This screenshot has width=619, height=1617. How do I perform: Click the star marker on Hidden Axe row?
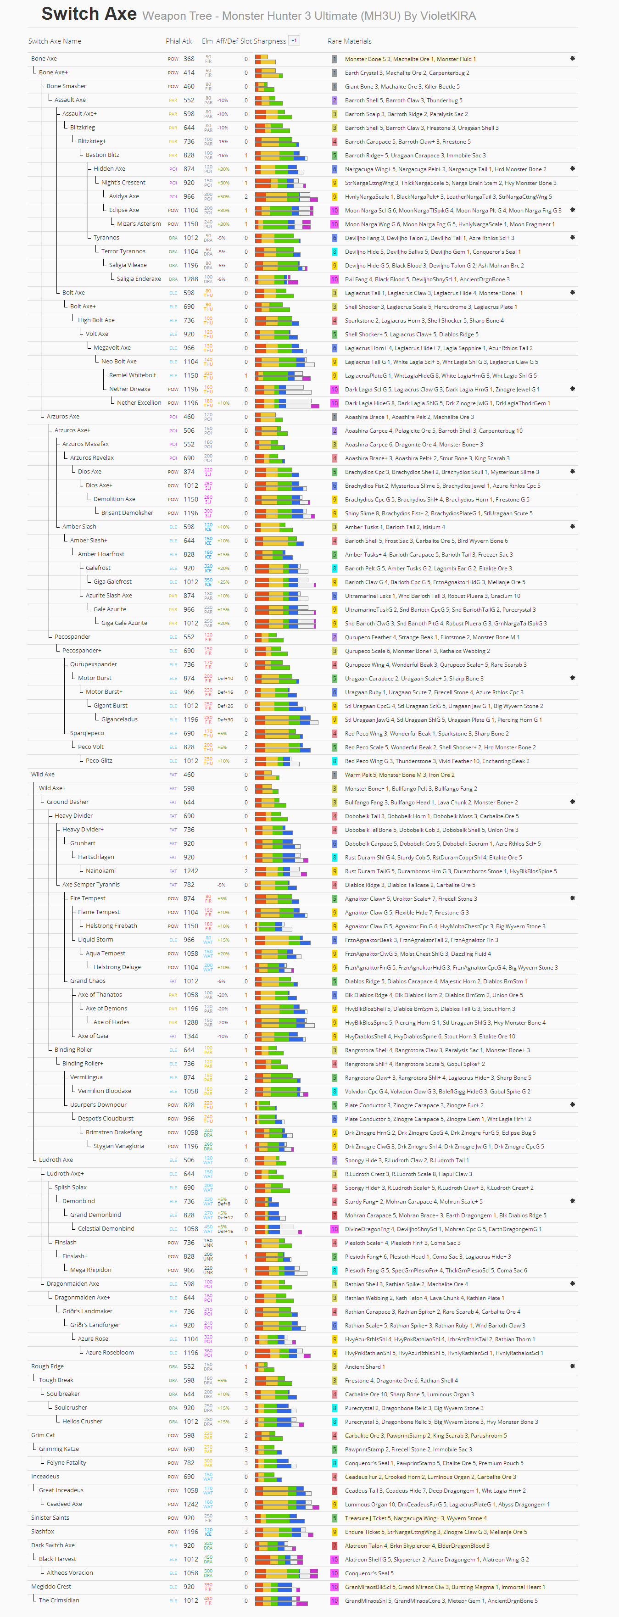(573, 169)
